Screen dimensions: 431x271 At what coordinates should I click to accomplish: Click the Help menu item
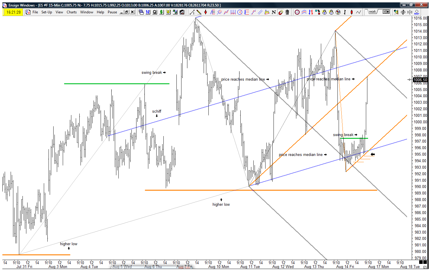click(100, 12)
